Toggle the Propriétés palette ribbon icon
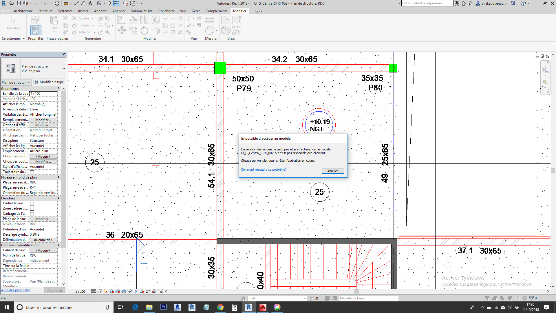556x313 pixels. coord(36,30)
